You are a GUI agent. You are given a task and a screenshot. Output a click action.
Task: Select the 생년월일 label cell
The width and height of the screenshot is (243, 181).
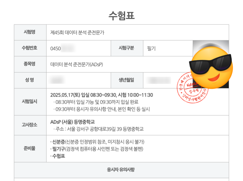pyautogui.click(x=127, y=80)
